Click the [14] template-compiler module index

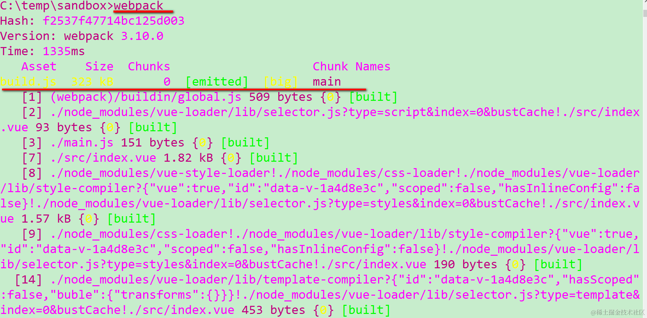28,280
